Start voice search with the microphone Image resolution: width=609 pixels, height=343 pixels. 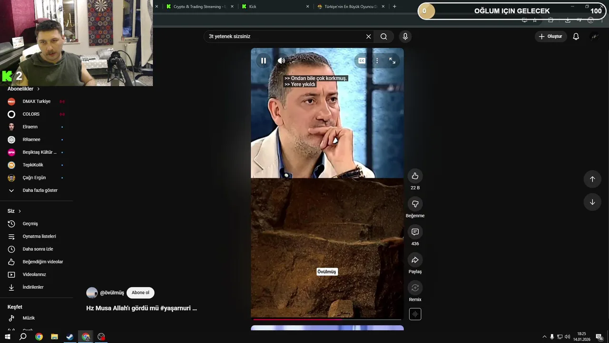(405, 37)
